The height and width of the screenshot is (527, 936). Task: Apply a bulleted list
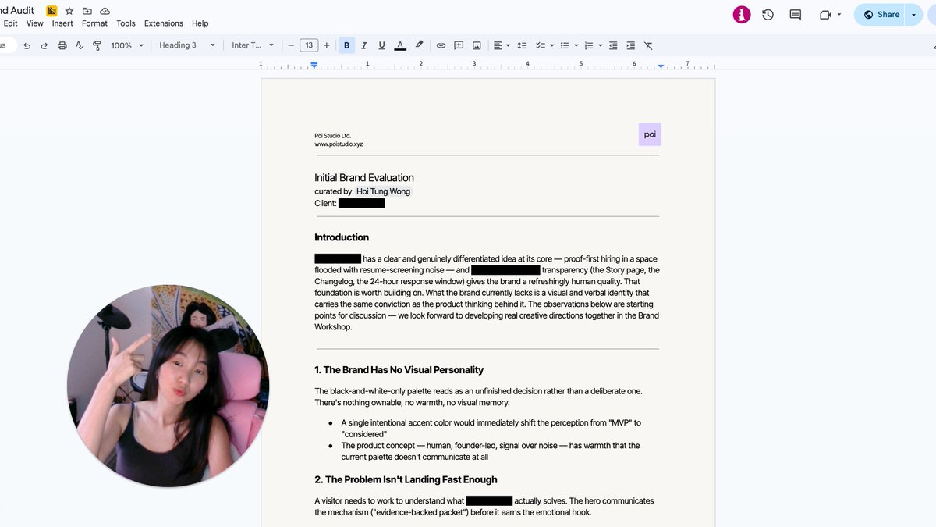[x=565, y=45]
